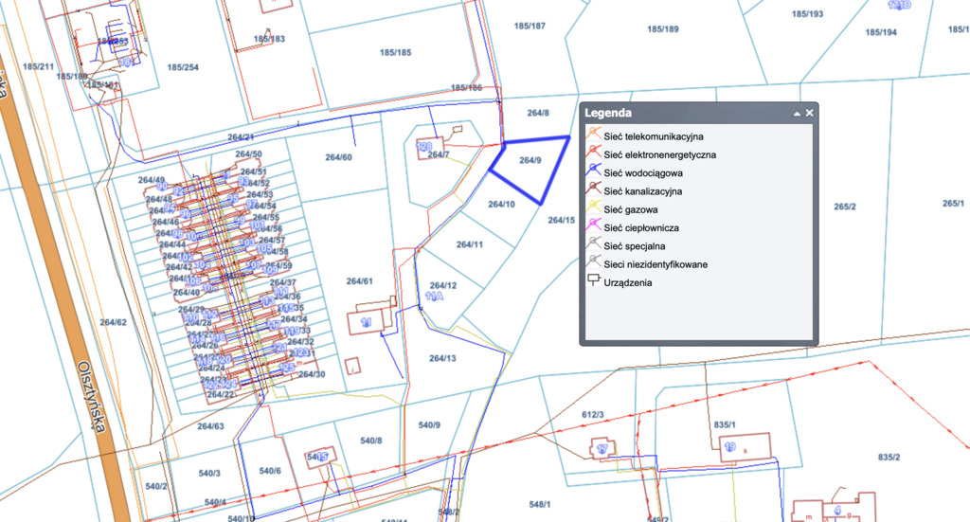This screenshot has width=970, height=522.
Task: Click parcel 264/61 on the map
Action: click(x=360, y=281)
